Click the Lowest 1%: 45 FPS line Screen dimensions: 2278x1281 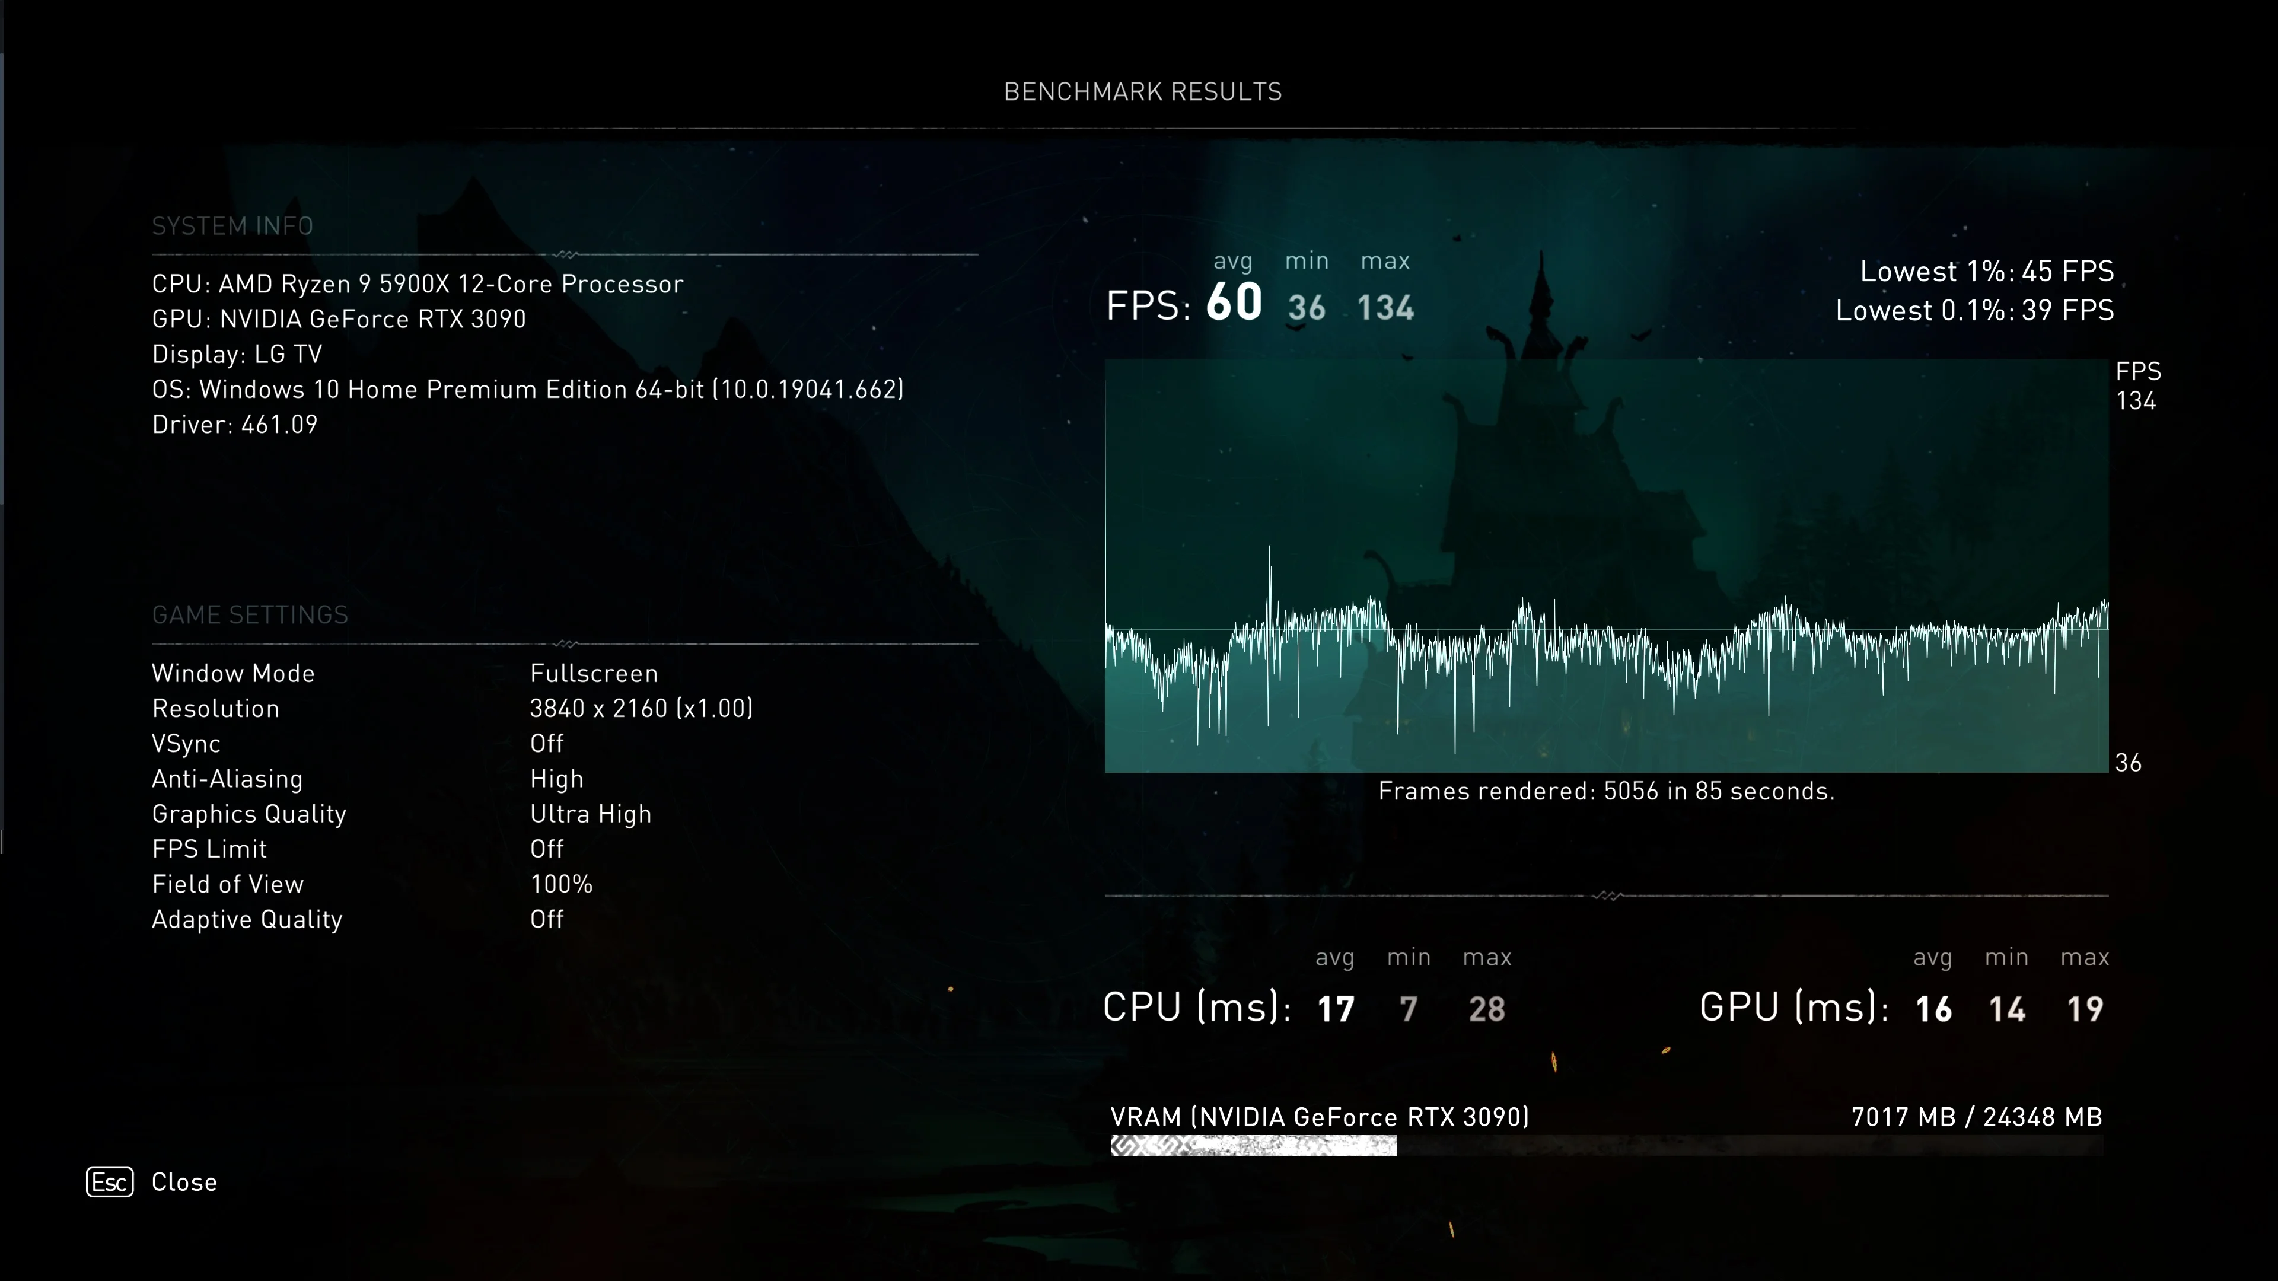pyautogui.click(x=1987, y=272)
